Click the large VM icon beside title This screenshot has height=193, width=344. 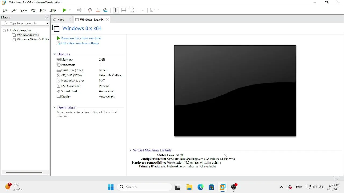(56, 28)
